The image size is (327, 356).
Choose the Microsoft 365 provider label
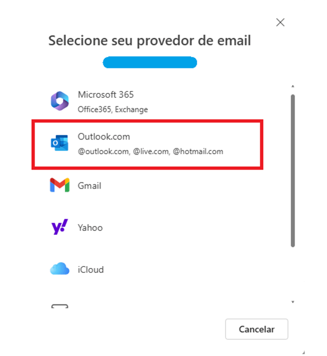[106, 94]
